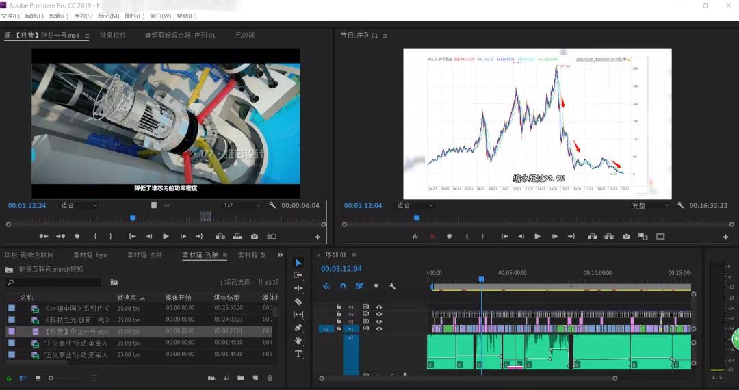This screenshot has height=390, width=739.
Task: Mark Out point in Source monitor
Action: 111,237
